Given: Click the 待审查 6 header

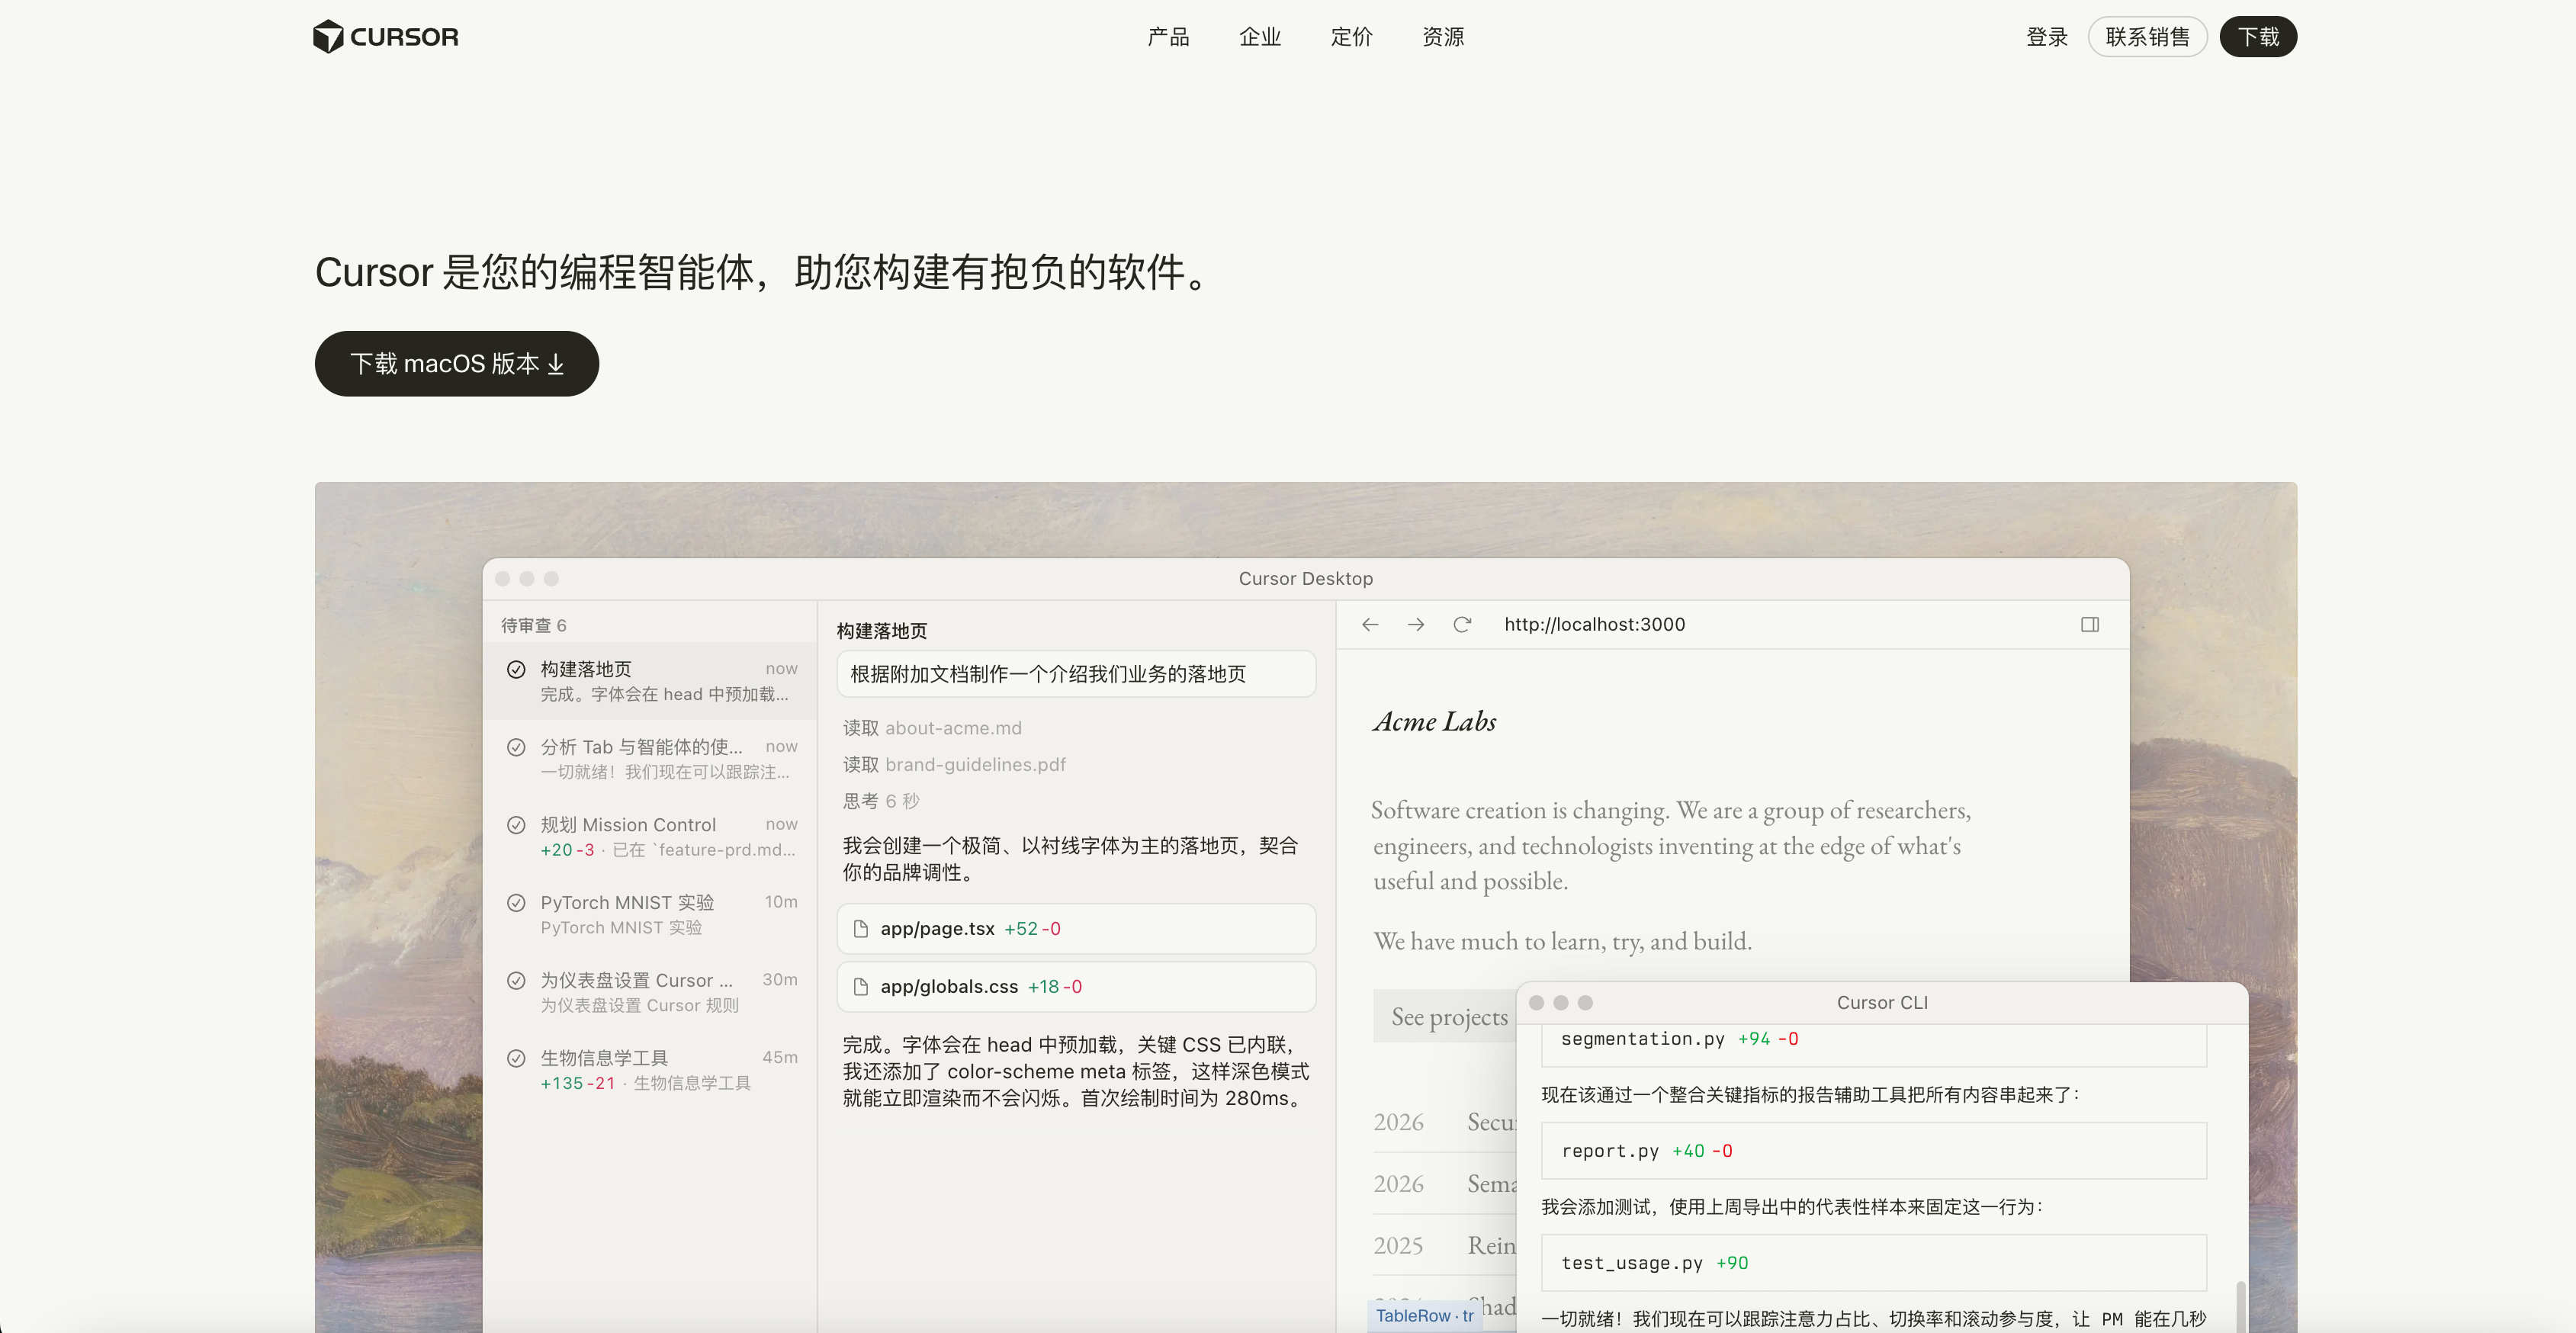Looking at the screenshot, I should [534, 626].
